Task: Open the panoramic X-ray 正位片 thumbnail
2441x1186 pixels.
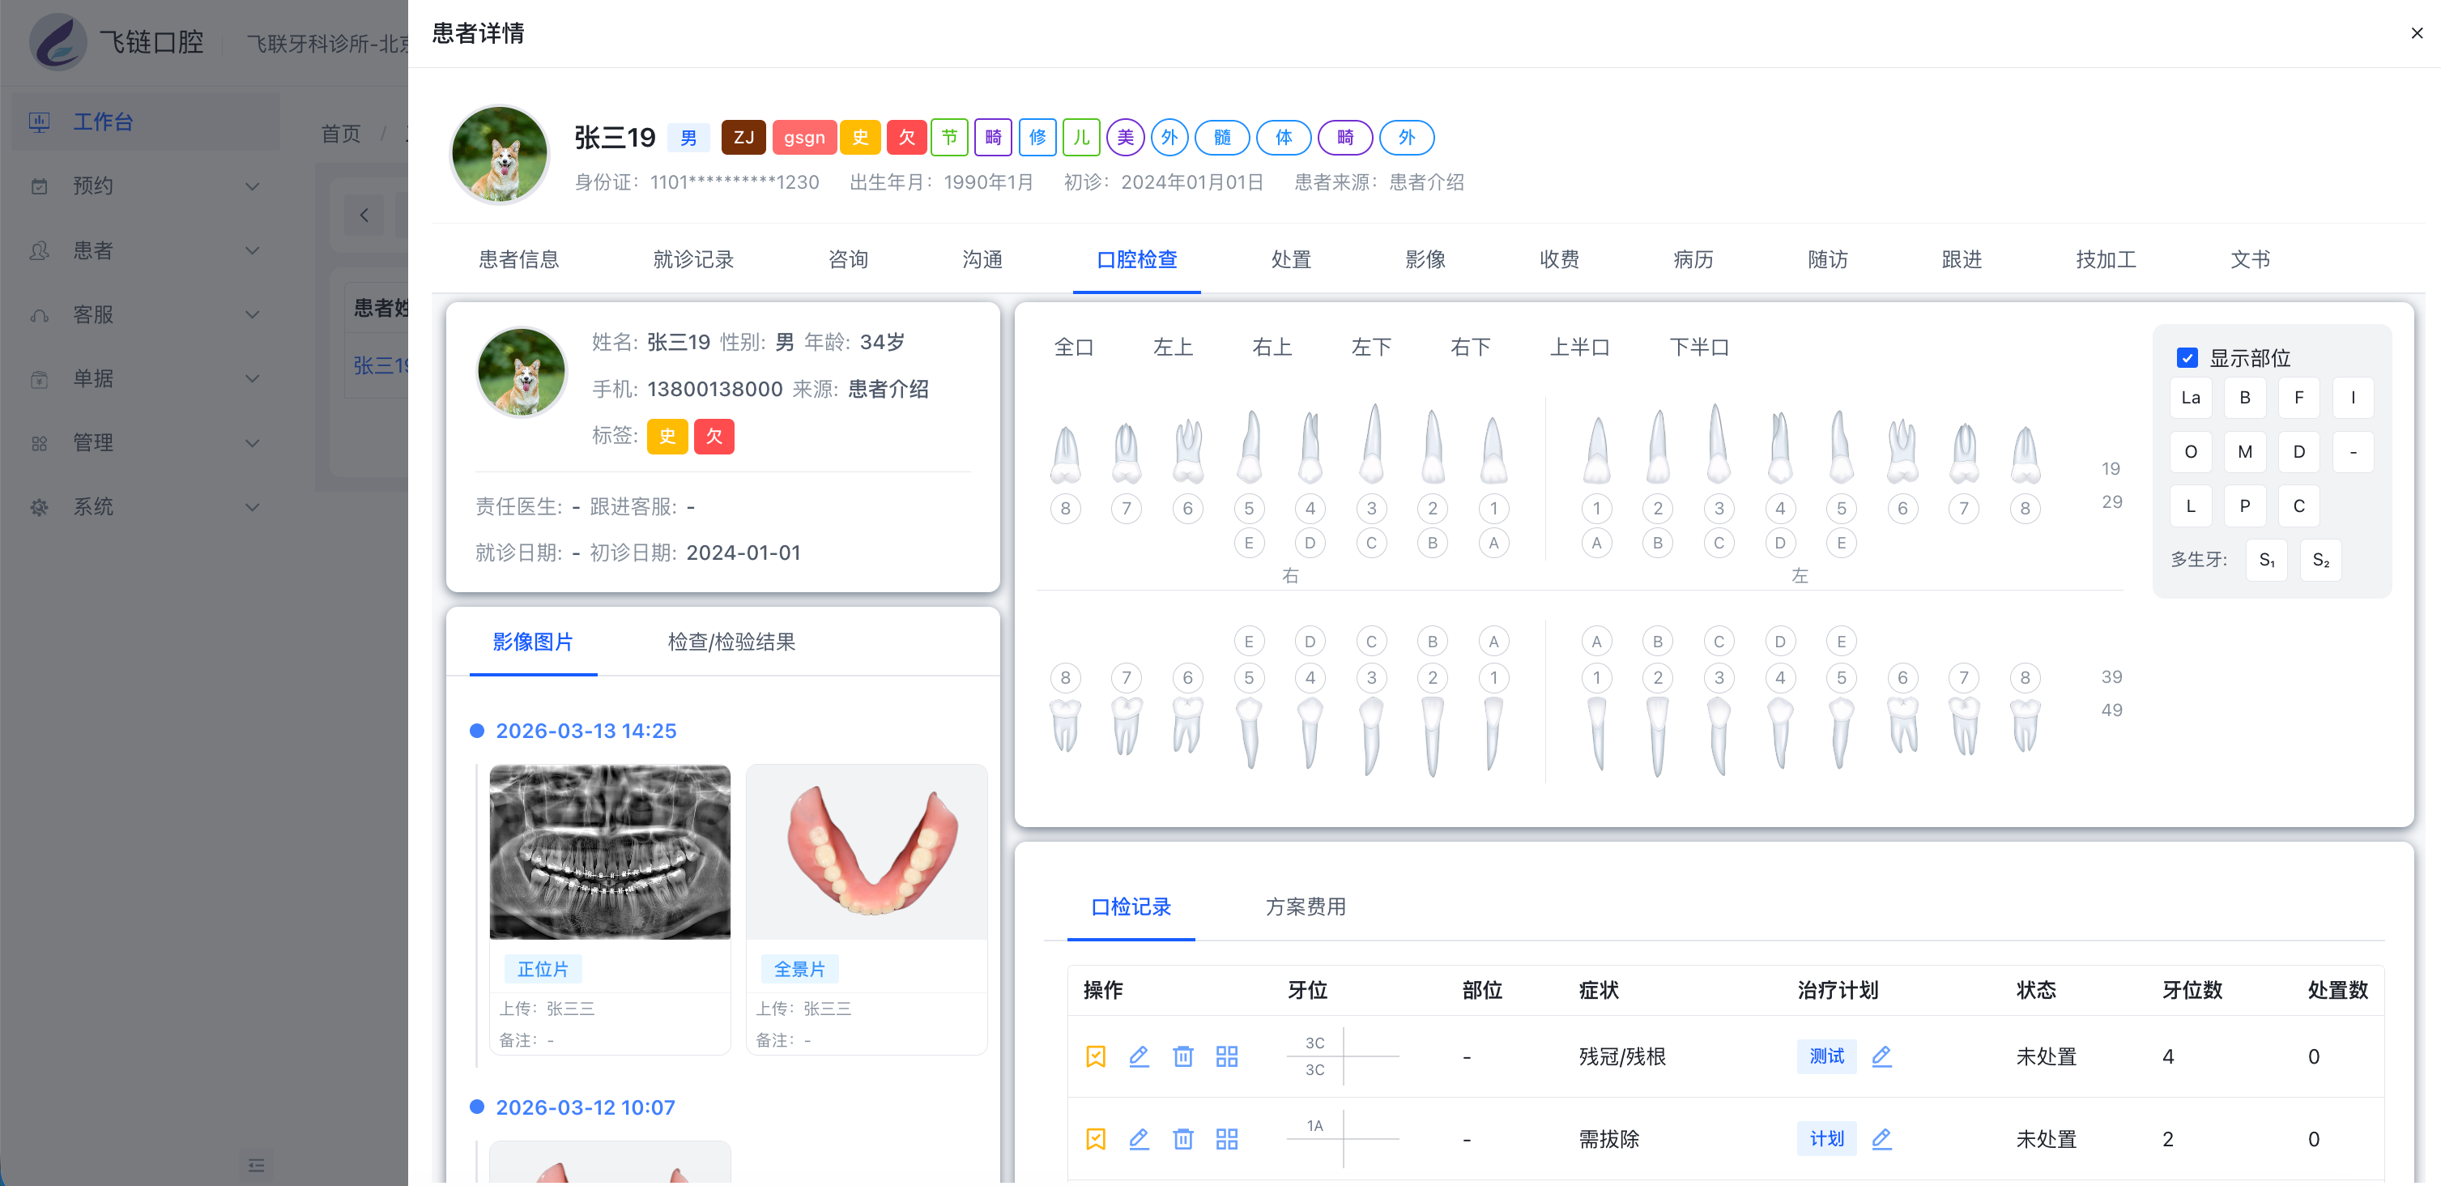Action: 609,851
